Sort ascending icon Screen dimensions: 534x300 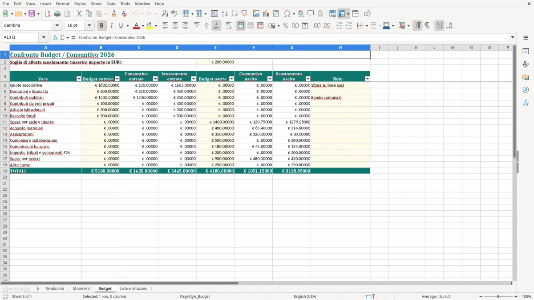click(x=225, y=14)
